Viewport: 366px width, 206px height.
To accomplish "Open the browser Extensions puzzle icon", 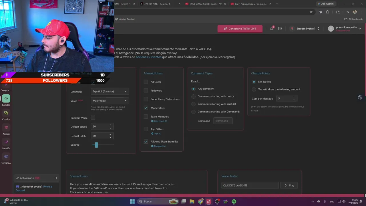I will pos(328,12).
